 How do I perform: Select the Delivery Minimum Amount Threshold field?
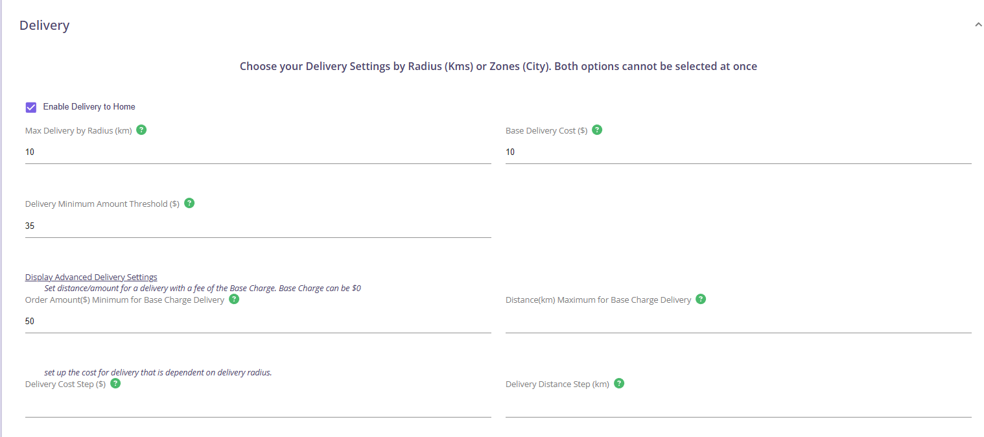coord(257,226)
